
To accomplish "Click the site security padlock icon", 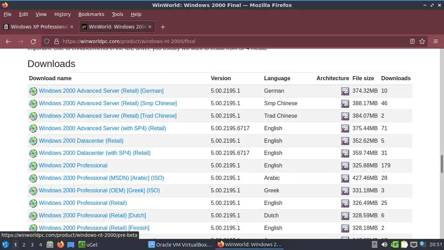I will [x=57, y=41].
